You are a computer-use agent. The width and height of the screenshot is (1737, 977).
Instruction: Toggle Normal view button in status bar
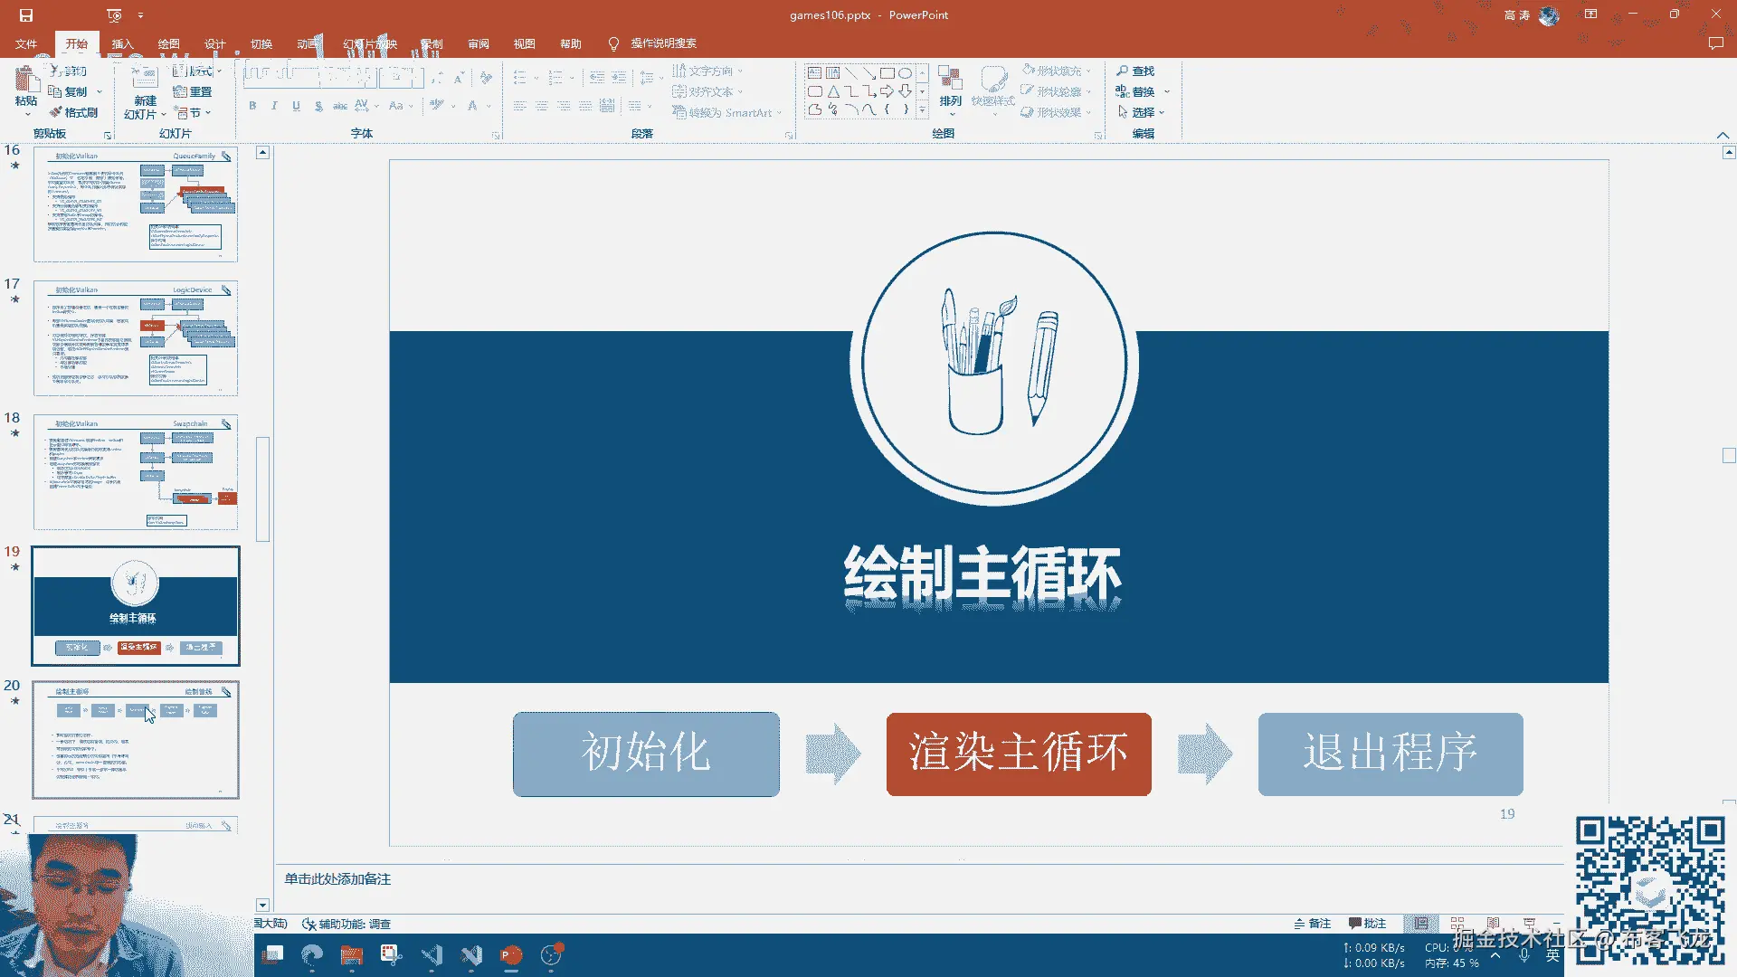1421,924
